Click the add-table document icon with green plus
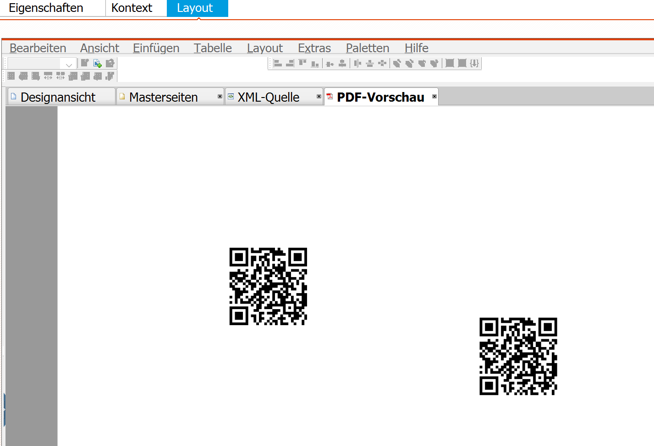 pyautogui.click(x=97, y=63)
